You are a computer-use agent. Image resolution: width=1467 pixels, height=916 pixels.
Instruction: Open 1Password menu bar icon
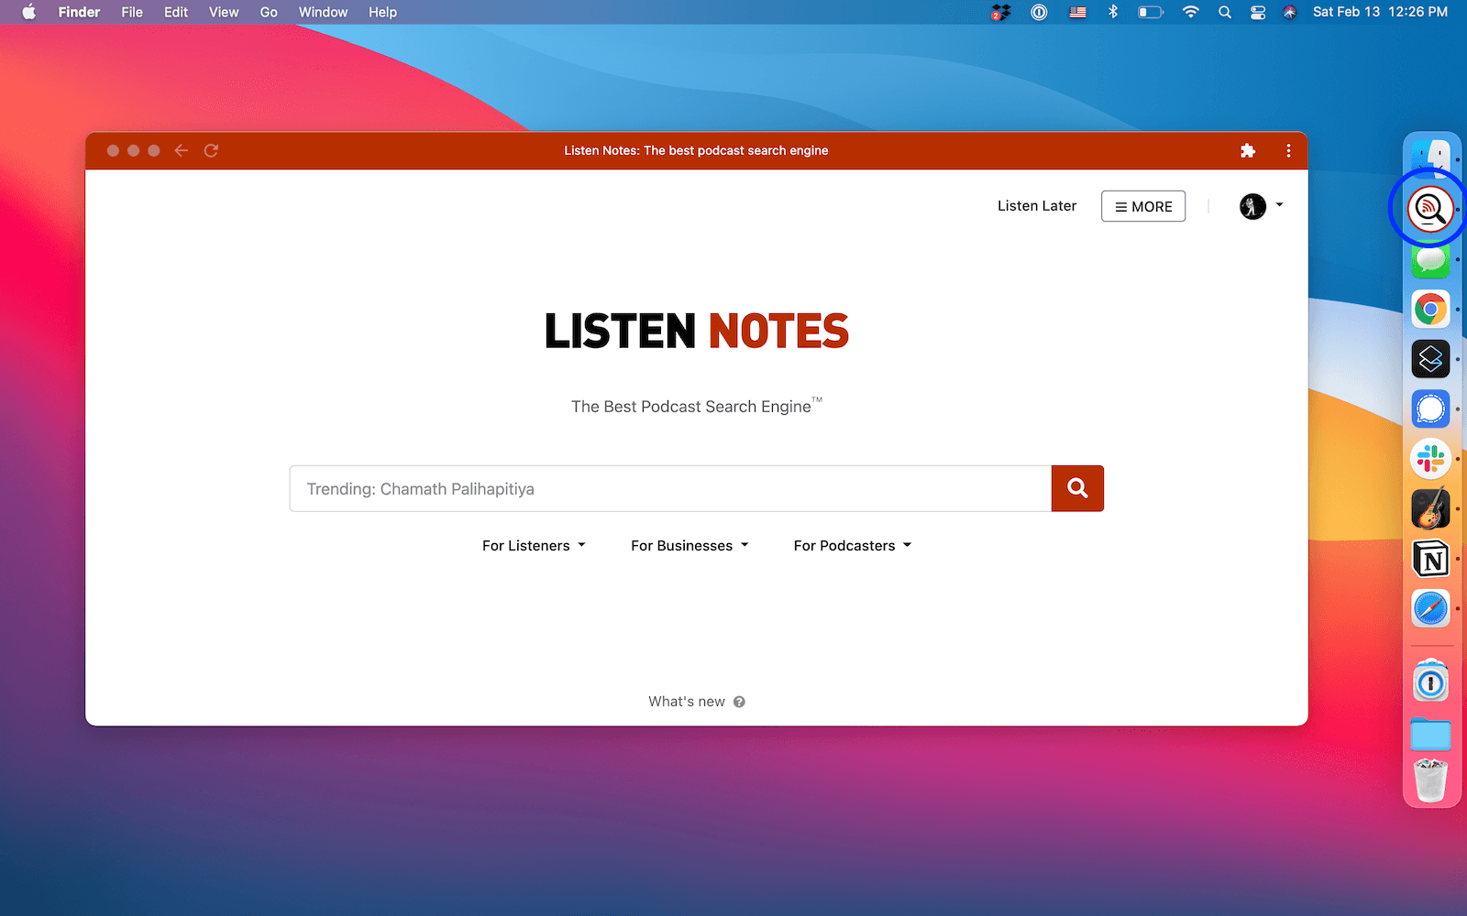click(1039, 12)
